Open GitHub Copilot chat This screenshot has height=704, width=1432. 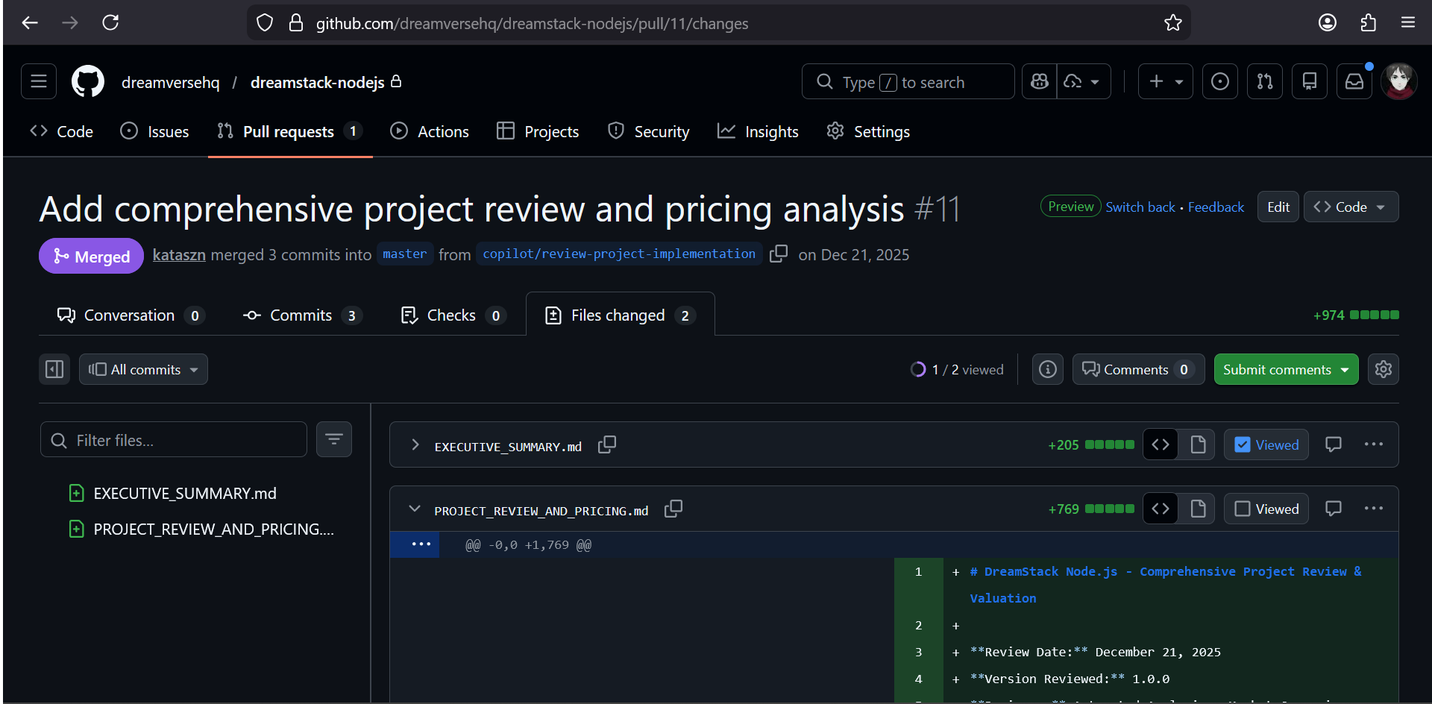[x=1040, y=81]
